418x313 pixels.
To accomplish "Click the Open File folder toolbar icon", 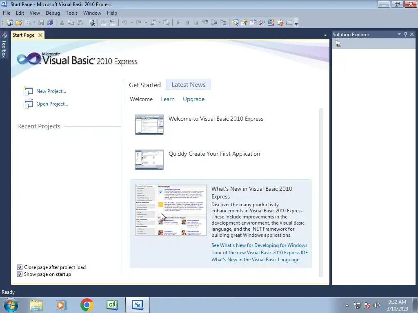I will 19,23.
